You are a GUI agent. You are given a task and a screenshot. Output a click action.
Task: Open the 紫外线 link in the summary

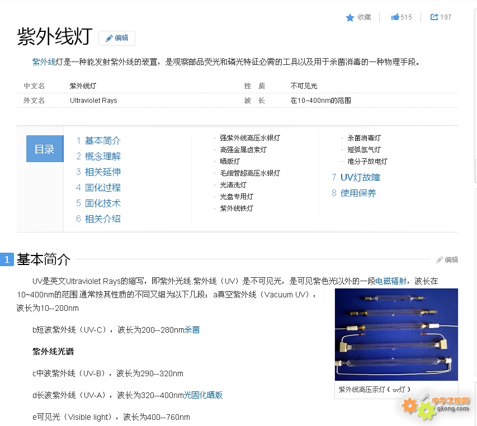point(44,62)
